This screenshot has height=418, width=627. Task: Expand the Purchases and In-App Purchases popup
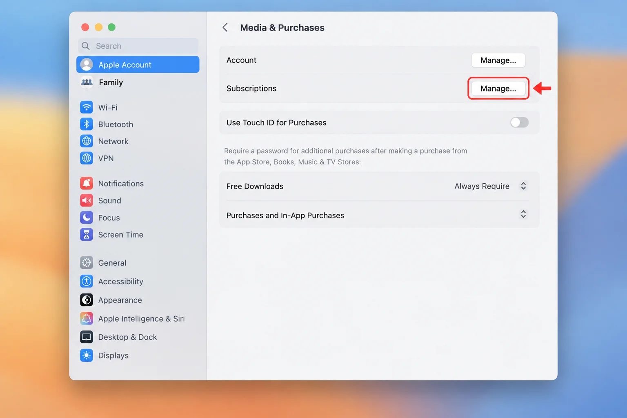coord(523,214)
